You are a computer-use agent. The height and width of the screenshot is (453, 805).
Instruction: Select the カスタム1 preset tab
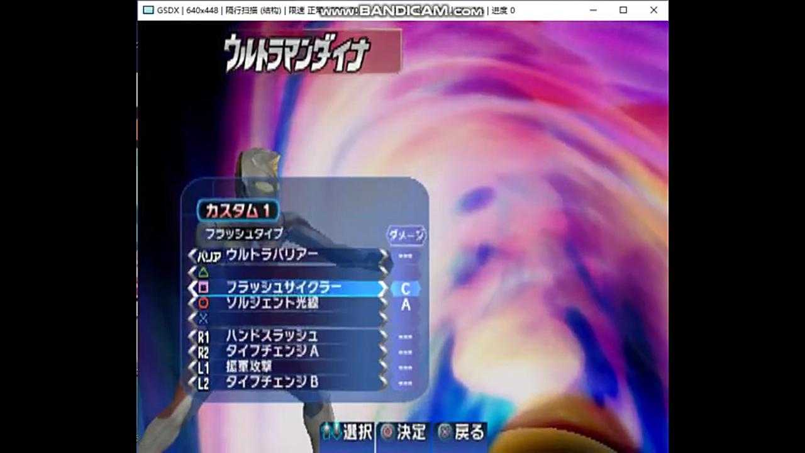(238, 211)
